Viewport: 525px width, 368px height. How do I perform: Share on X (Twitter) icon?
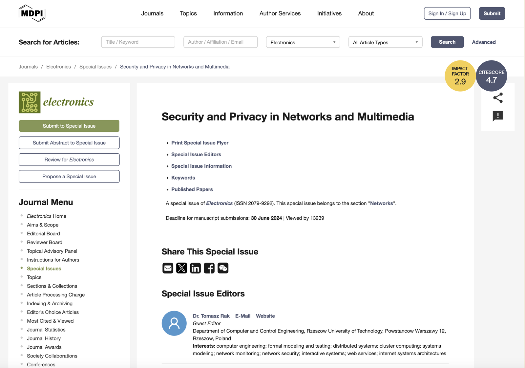pyautogui.click(x=181, y=268)
